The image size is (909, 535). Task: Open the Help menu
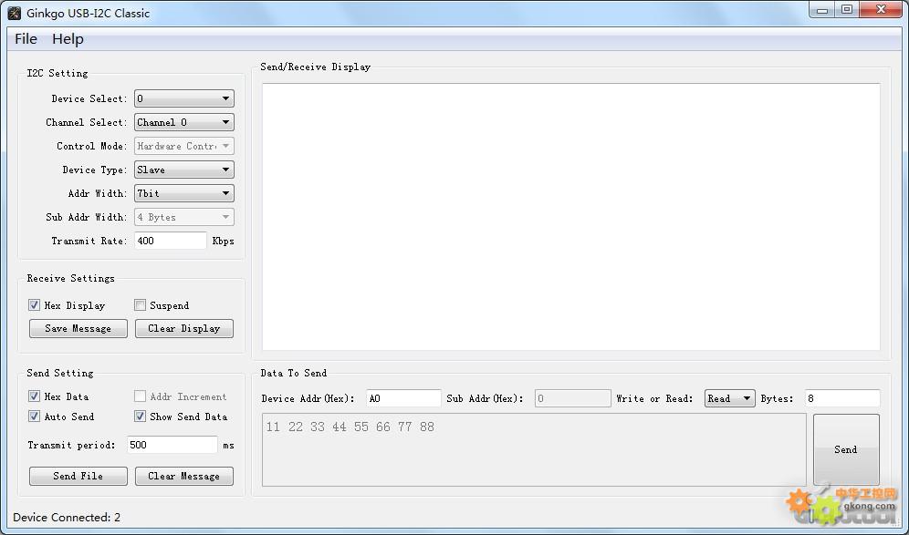tap(68, 39)
